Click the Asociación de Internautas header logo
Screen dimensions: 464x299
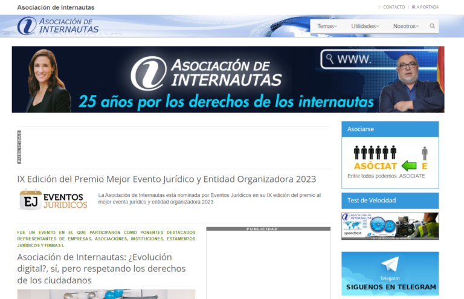pyautogui.click(x=58, y=25)
